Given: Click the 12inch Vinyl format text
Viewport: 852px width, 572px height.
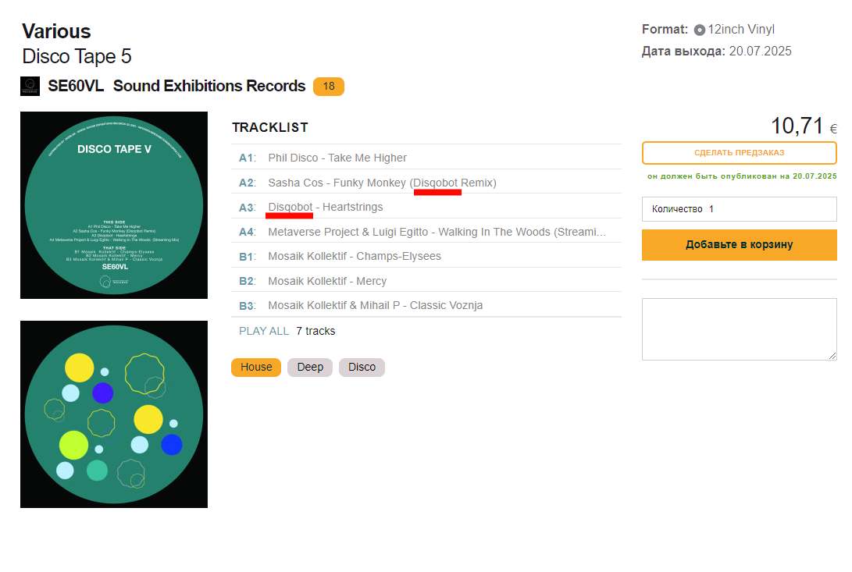Looking at the screenshot, I should [x=741, y=30].
